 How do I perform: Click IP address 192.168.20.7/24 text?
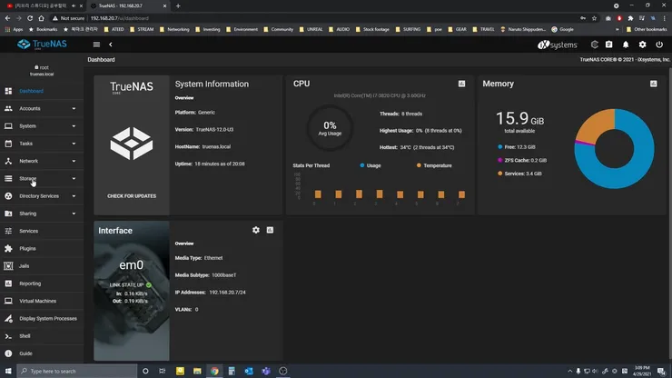point(228,293)
